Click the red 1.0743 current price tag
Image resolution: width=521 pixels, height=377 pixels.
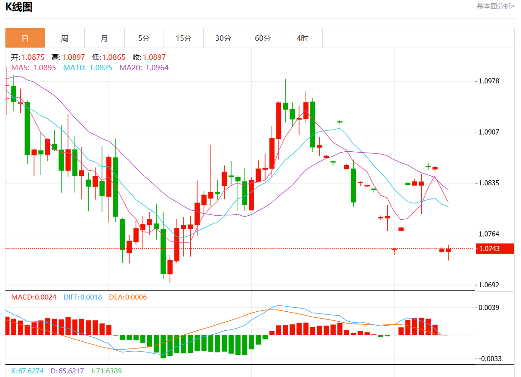point(494,249)
